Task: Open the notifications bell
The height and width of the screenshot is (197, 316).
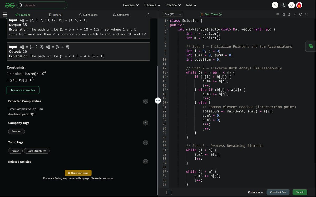Action: click(x=292, y=5)
